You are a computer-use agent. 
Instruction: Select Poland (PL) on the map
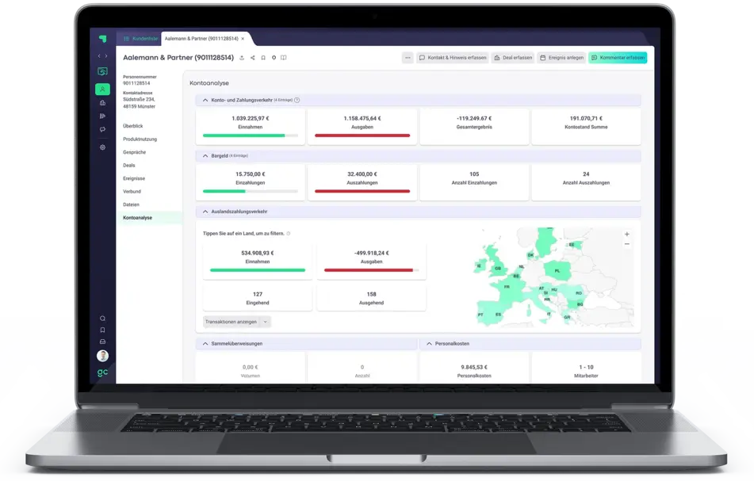point(557,271)
